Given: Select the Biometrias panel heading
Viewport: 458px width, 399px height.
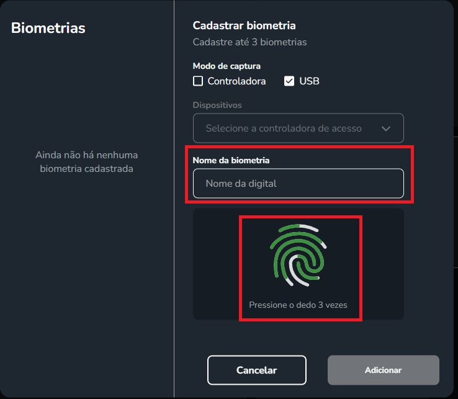Looking at the screenshot, I should (x=48, y=28).
